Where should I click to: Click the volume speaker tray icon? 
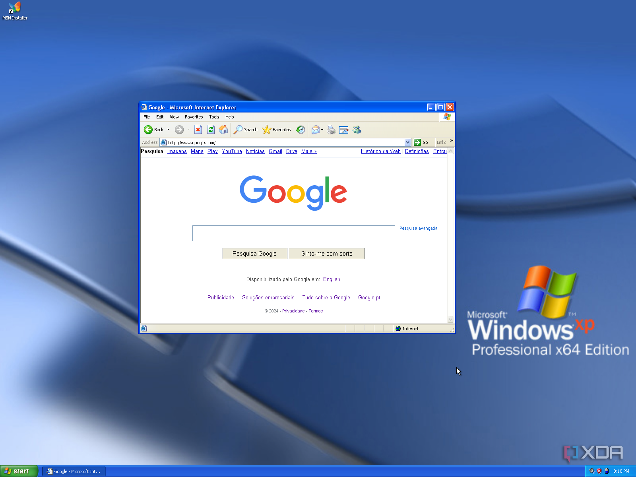591,471
